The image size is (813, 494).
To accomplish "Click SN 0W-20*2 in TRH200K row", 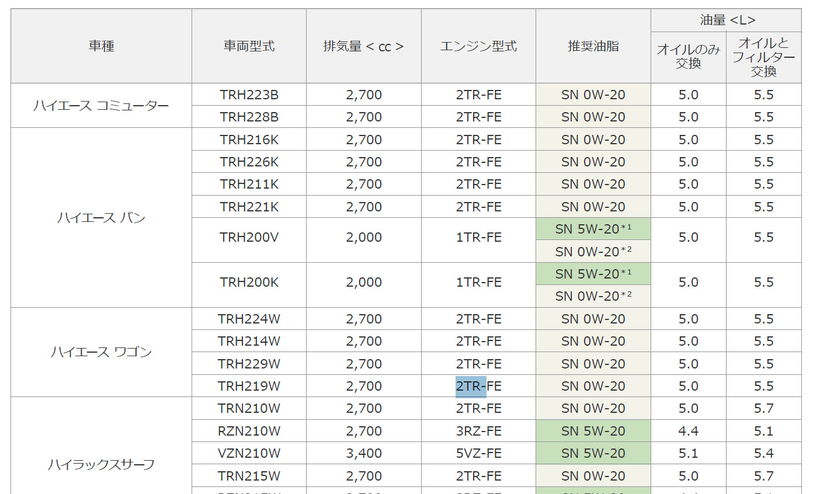I will [x=593, y=296].
